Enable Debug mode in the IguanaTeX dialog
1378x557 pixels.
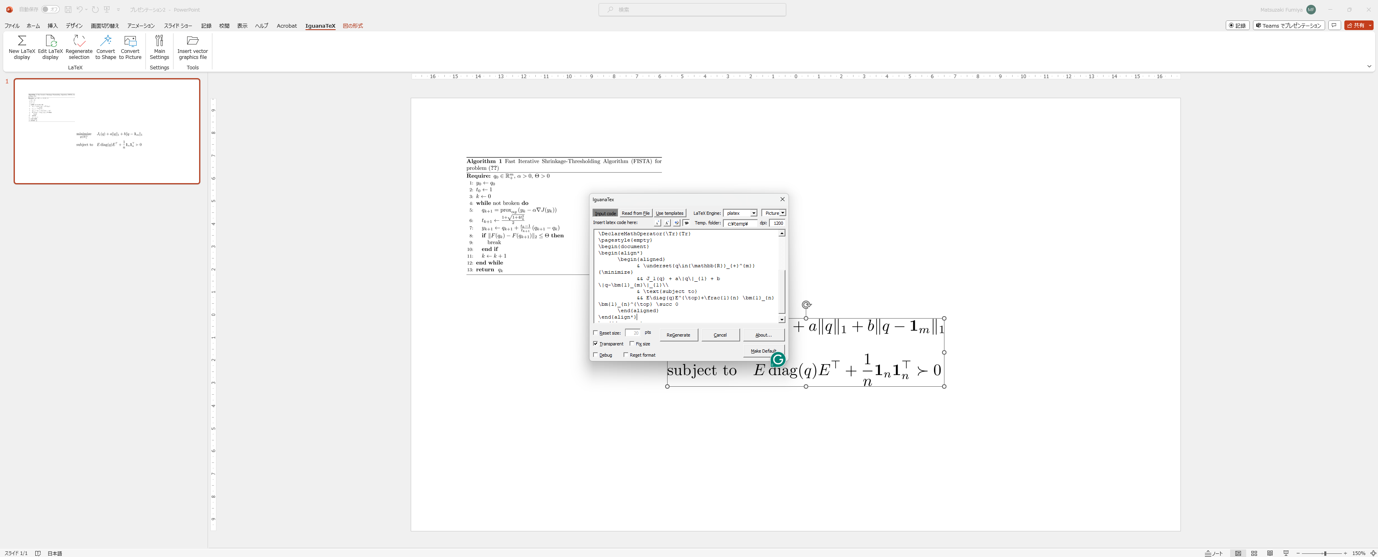coord(596,355)
